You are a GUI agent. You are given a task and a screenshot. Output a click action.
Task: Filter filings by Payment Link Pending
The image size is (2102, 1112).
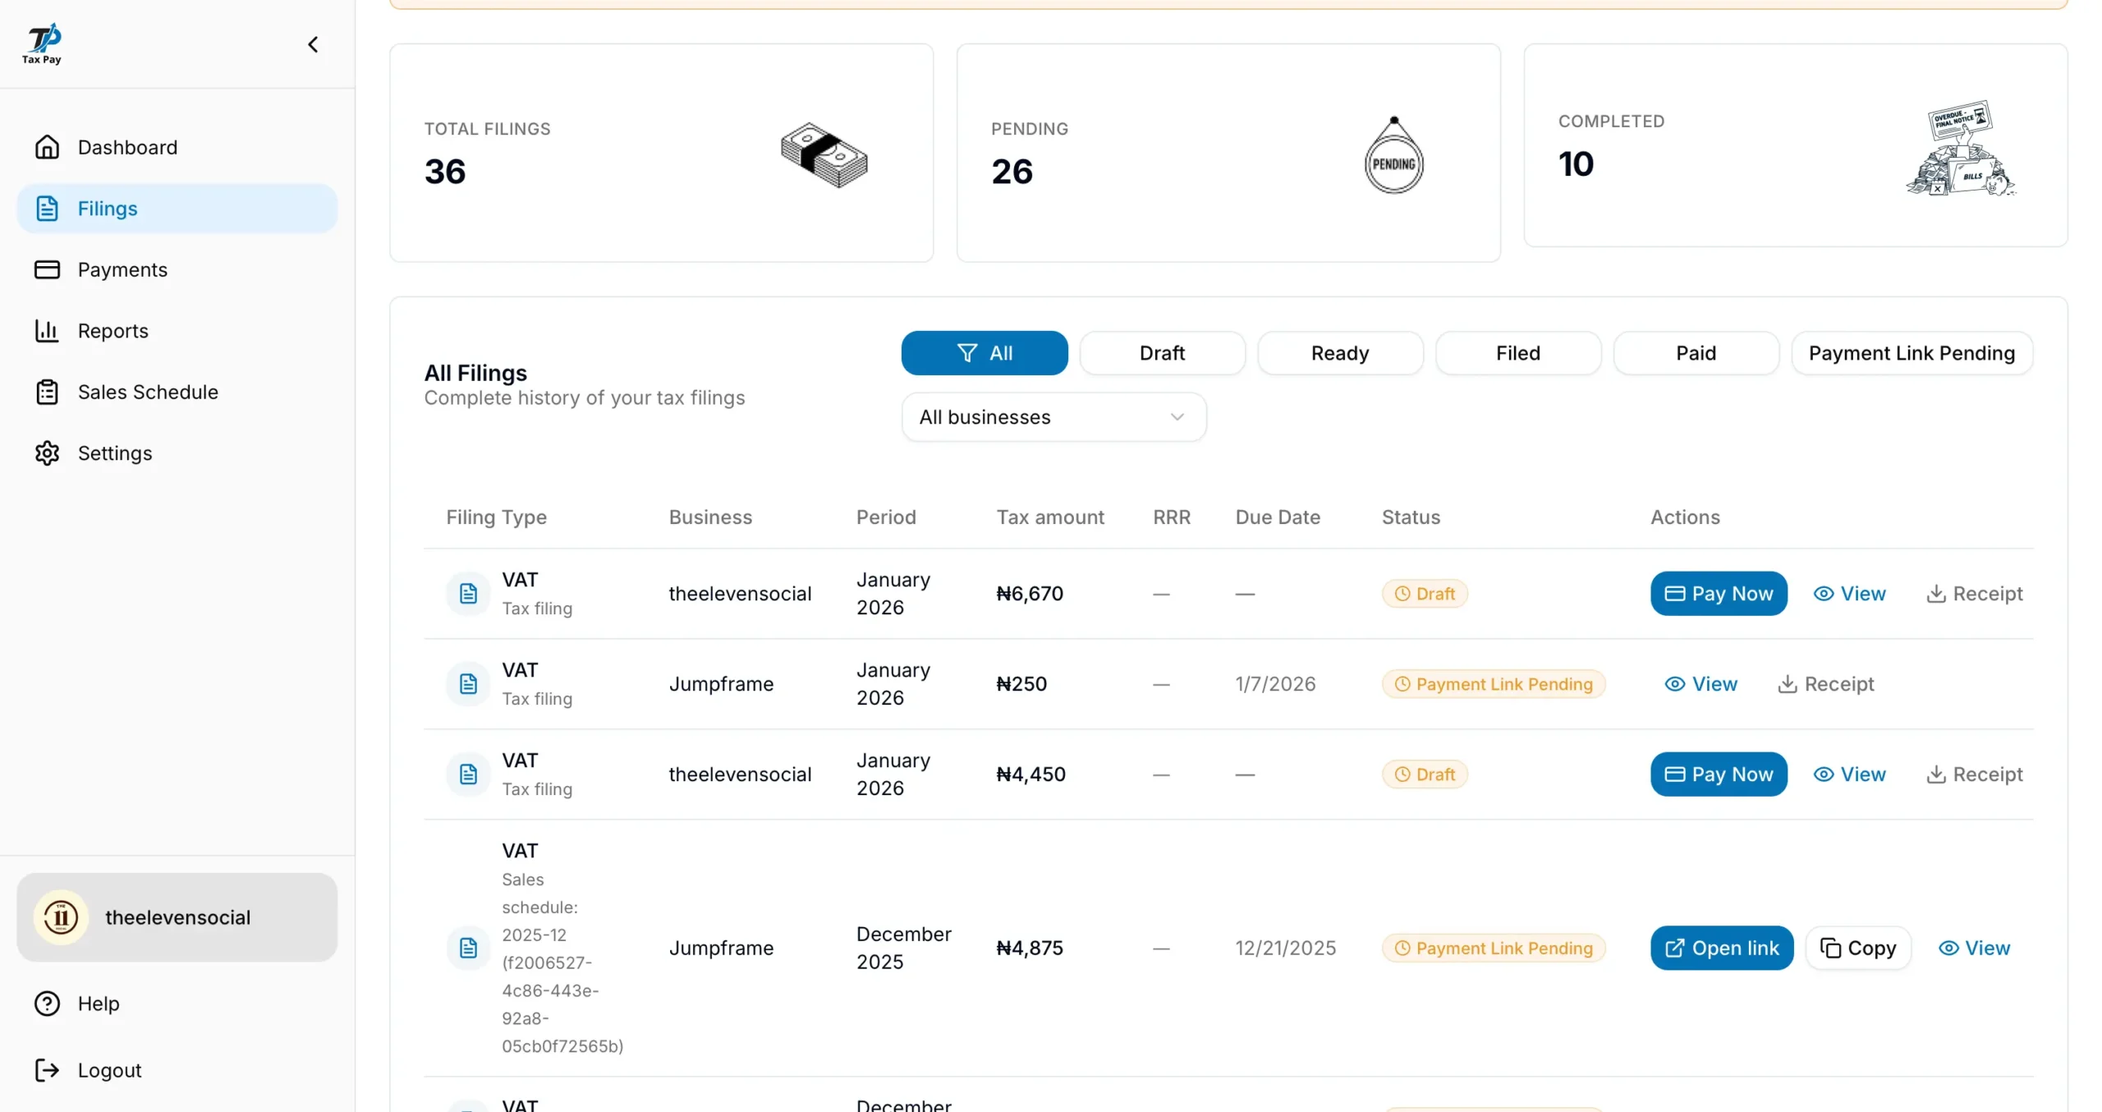1911,353
